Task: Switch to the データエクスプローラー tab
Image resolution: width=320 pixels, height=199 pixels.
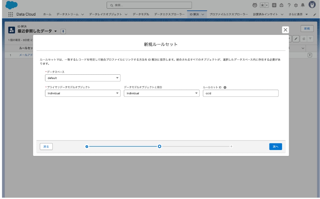Action: tap(170, 15)
